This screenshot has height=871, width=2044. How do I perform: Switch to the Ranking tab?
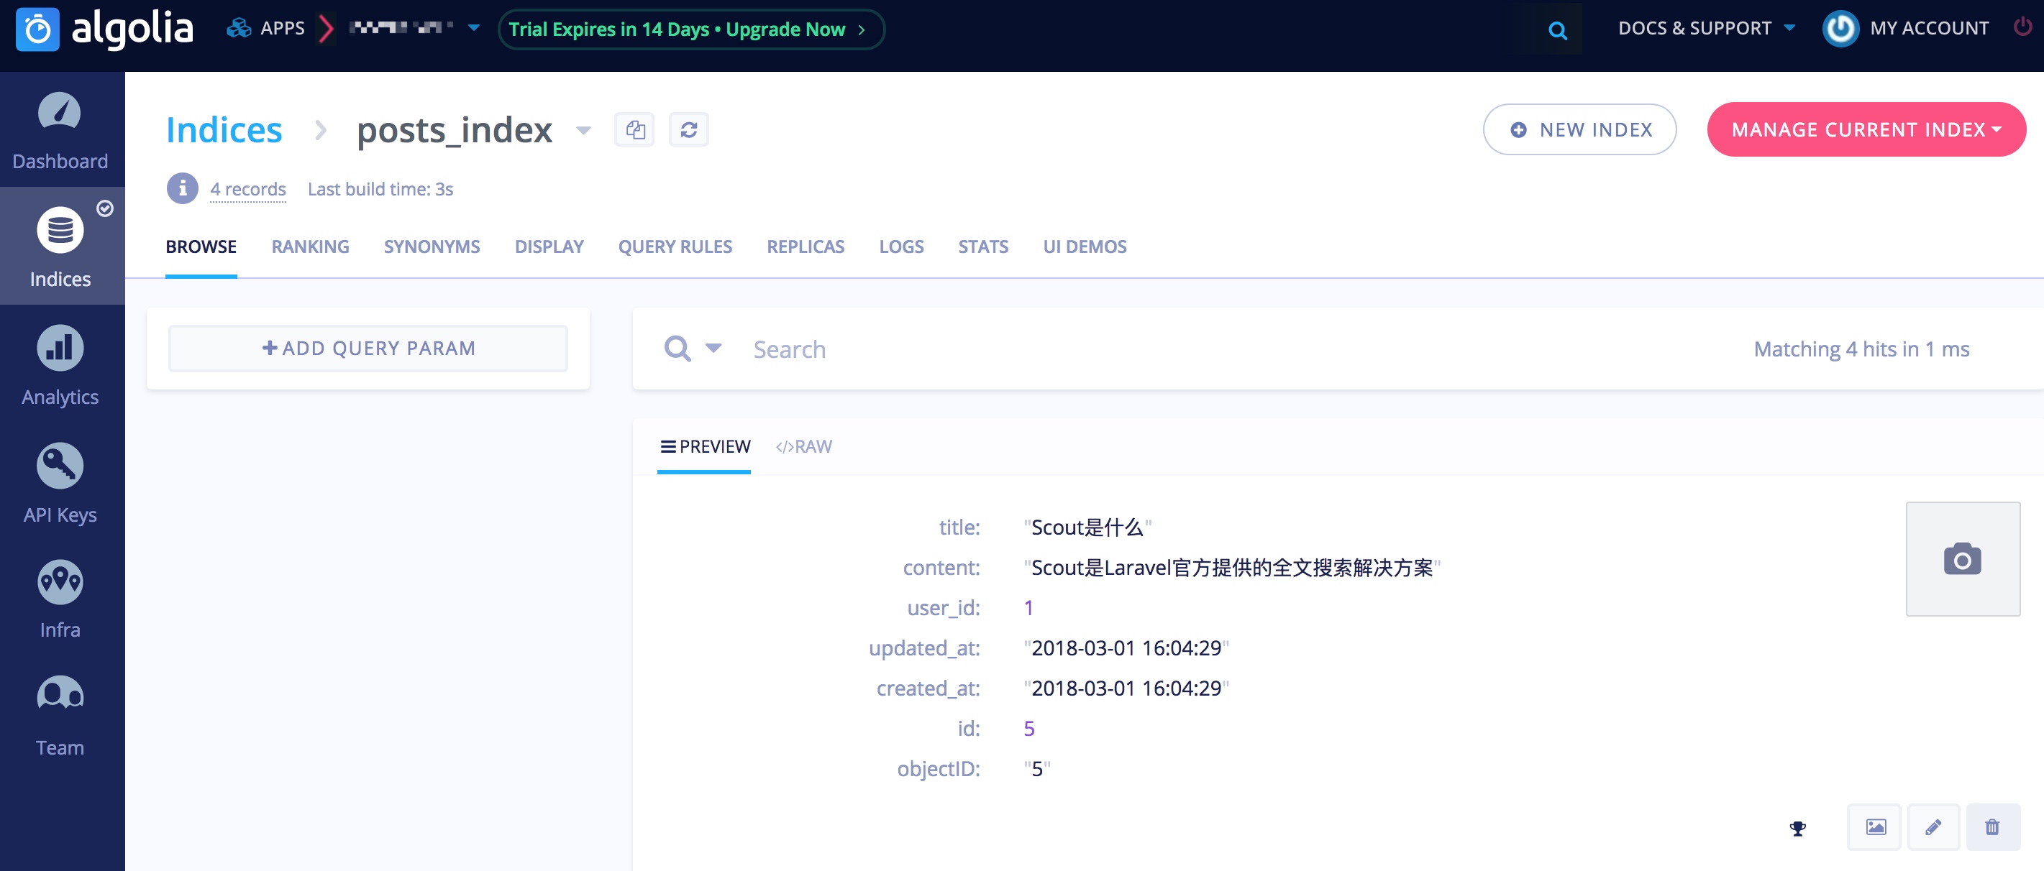310,246
